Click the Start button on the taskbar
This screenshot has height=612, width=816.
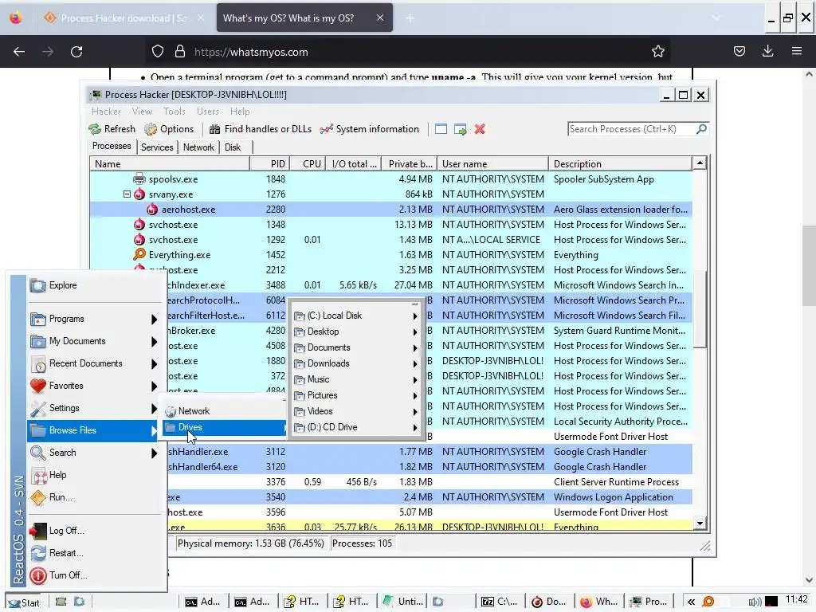[x=25, y=602]
